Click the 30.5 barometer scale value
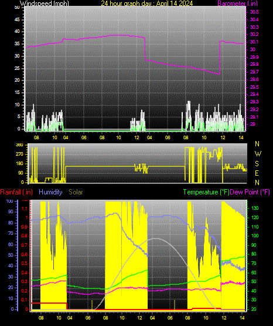The height and width of the screenshot is (326, 273). (x=254, y=12)
